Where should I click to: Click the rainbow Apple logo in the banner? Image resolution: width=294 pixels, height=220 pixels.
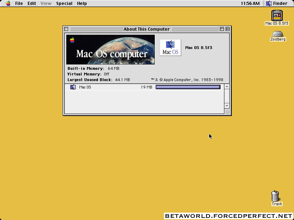pos(72,40)
